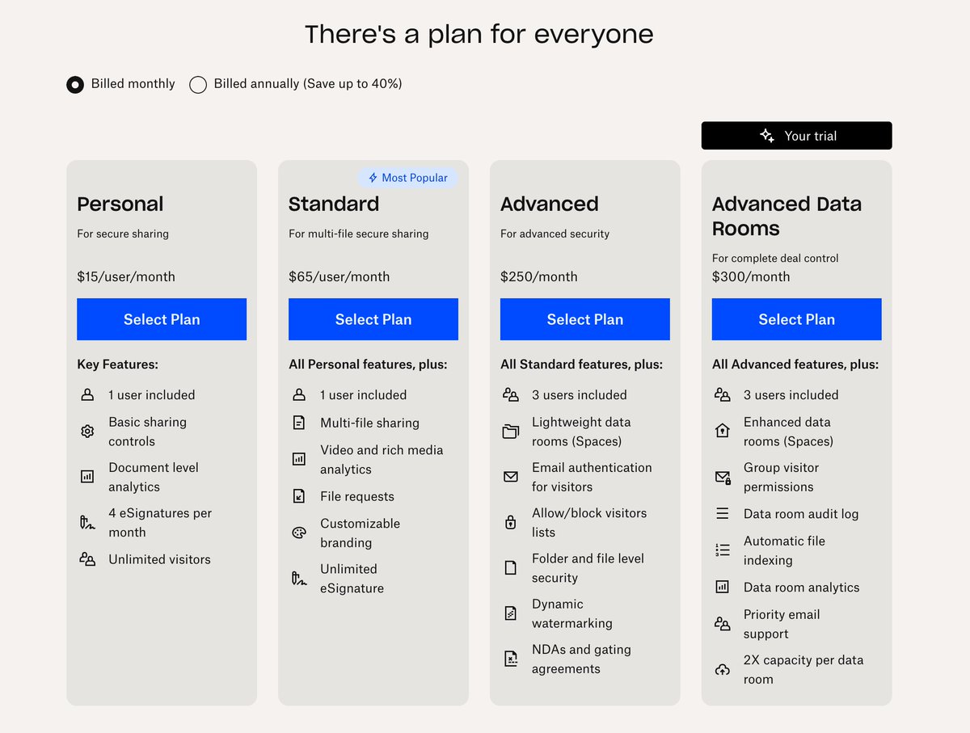Click the $250/month price
Viewport: 970px width, 733px height.
coord(539,276)
